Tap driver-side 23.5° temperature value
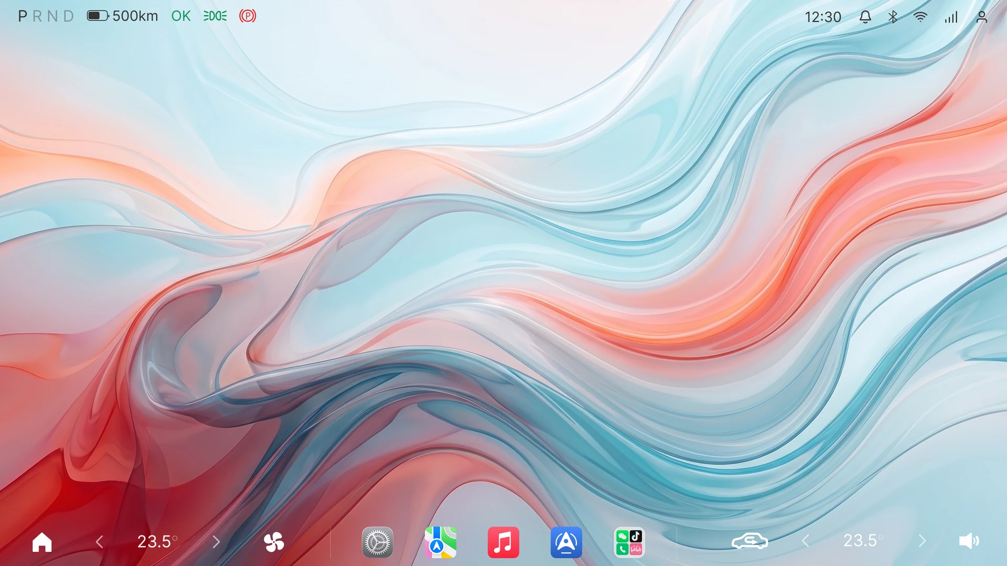Screen dimensions: 1007x566 click(157, 541)
